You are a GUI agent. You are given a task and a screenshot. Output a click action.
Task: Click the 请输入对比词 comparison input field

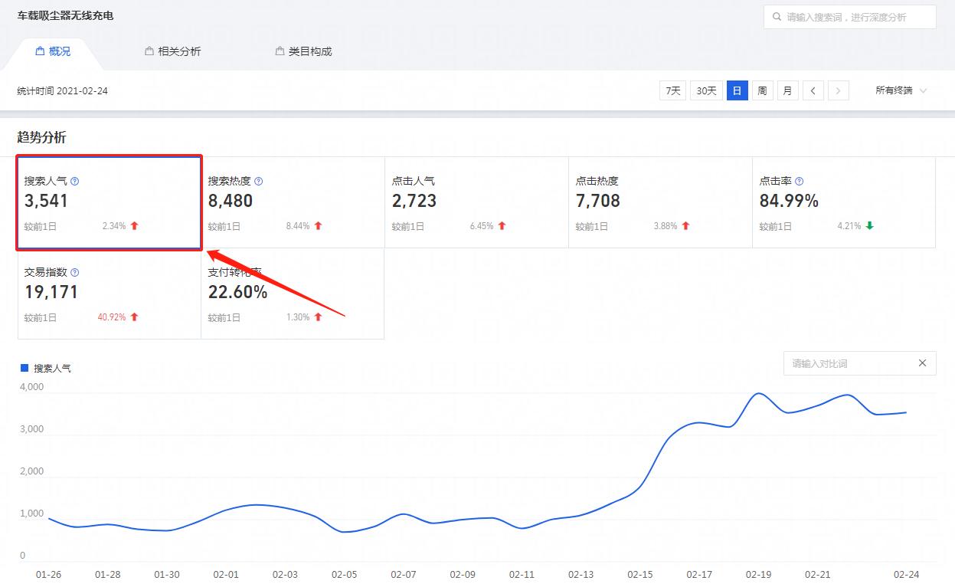pos(846,363)
